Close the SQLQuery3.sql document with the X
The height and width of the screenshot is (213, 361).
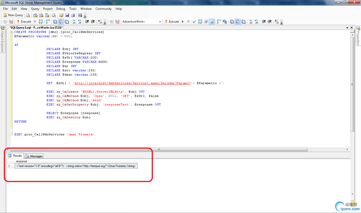(352, 28)
